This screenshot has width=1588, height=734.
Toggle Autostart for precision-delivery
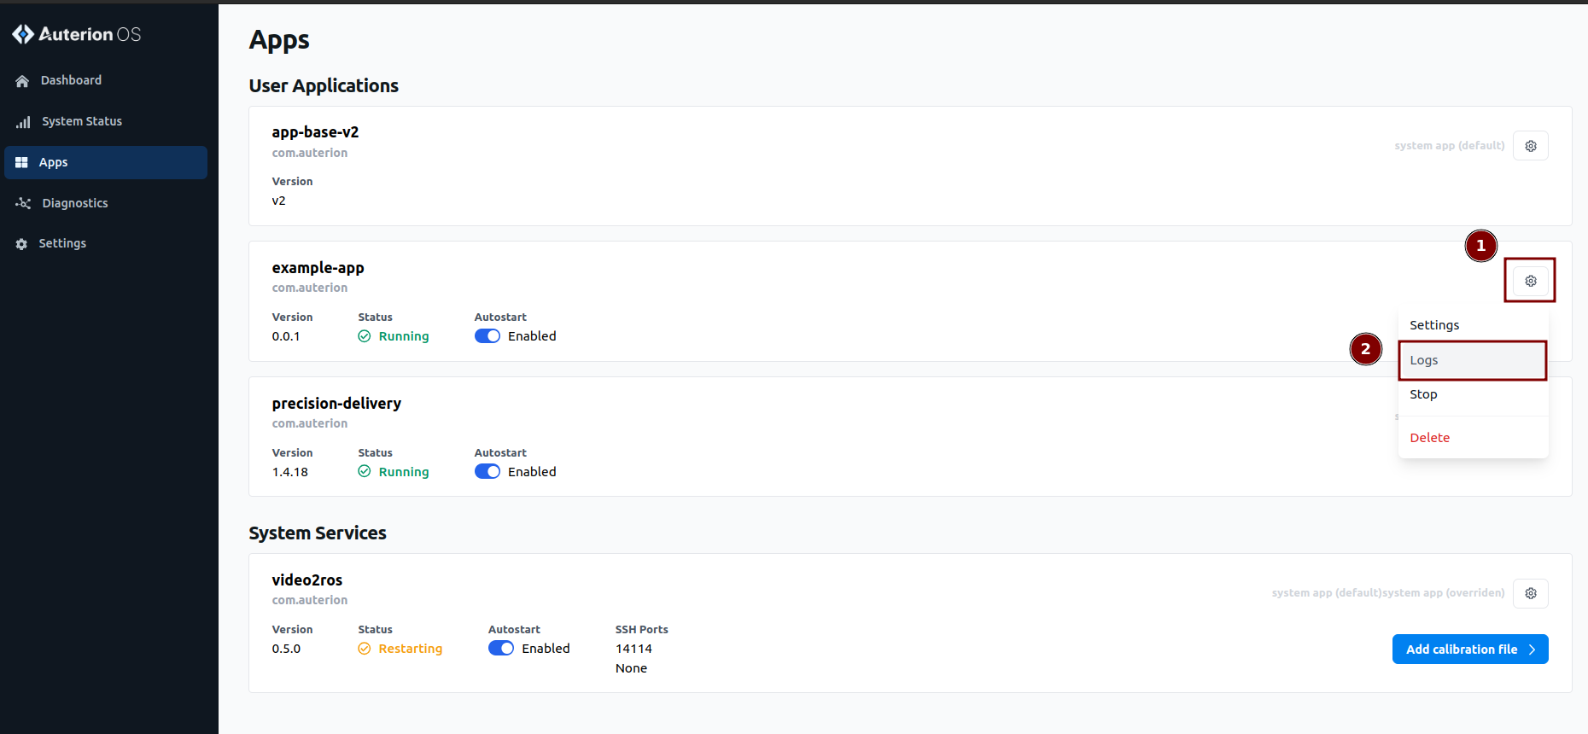[x=487, y=472]
